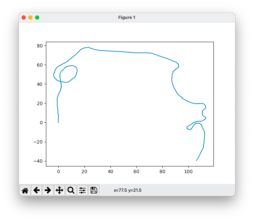Go back to previous view arrow
The width and height of the screenshot is (254, 221).
tap(36, 190)
